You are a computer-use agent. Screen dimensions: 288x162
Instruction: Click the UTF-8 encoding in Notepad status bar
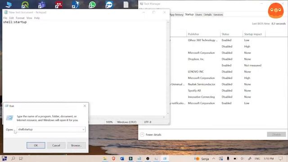pos(148,122)
